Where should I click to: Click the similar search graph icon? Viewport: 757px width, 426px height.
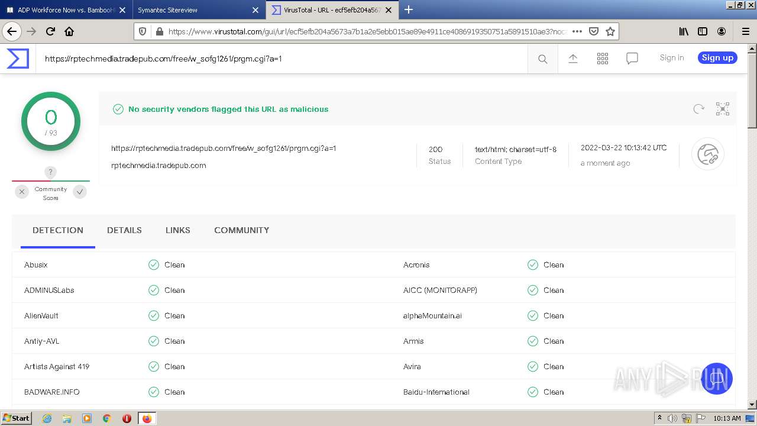[x=723, y=109]
